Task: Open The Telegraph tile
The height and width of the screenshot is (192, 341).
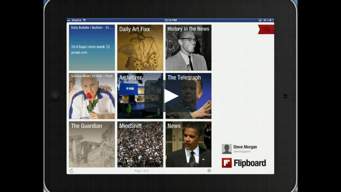Action: click(188, 96)
